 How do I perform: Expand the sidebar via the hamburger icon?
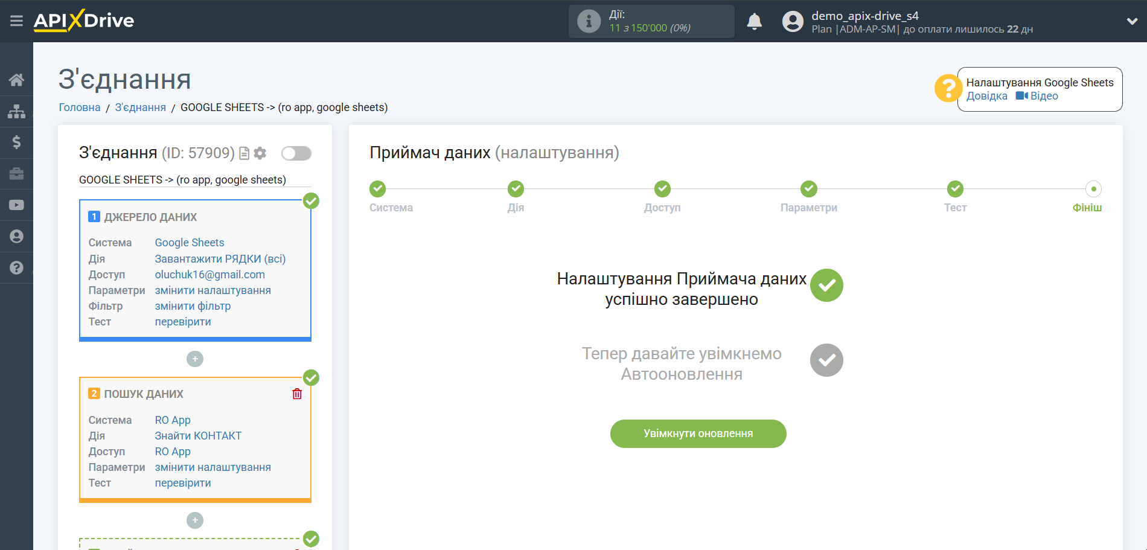point(16,20)
